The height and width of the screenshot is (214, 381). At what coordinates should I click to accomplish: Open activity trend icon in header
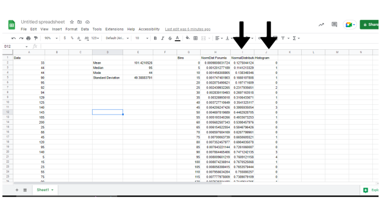[x=321, y=25]
